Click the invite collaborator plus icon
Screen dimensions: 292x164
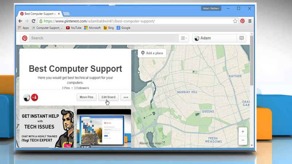(x=35, y=97)
